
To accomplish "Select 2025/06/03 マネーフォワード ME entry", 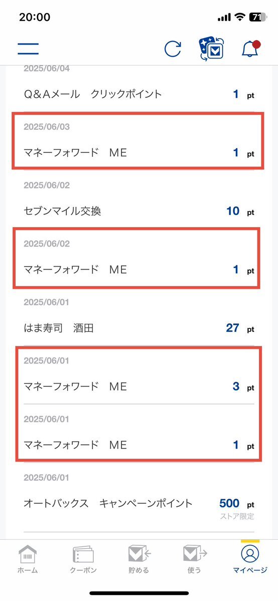I will coord(138,140).
